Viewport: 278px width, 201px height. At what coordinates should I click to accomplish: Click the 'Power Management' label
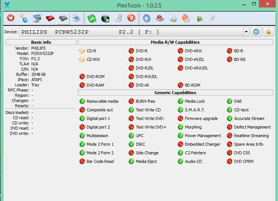(203, 136)
